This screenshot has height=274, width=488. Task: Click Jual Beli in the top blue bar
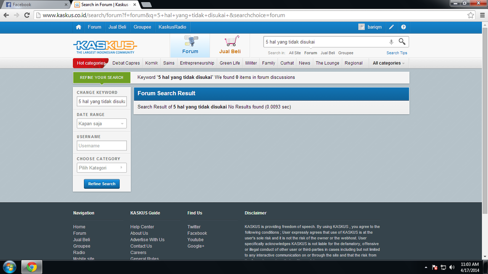117,27
